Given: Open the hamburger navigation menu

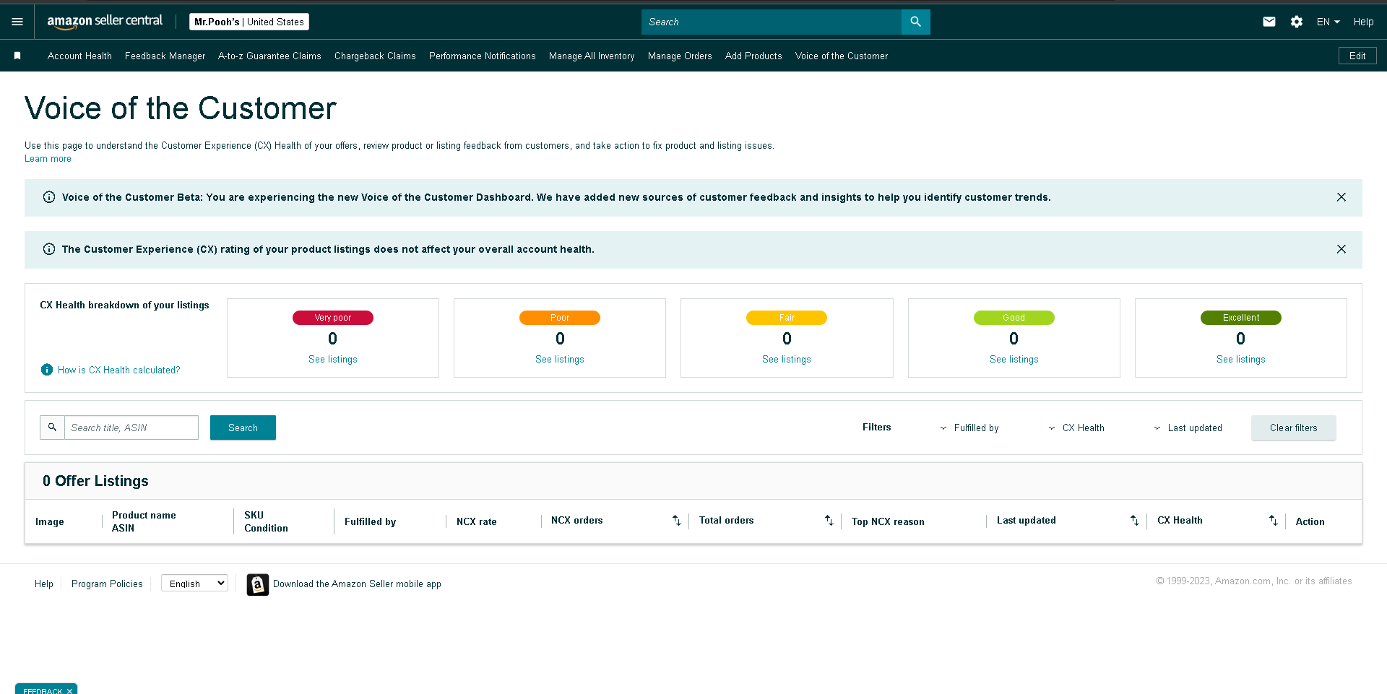Looking at the screenshot, I should (x=17, y=22).
